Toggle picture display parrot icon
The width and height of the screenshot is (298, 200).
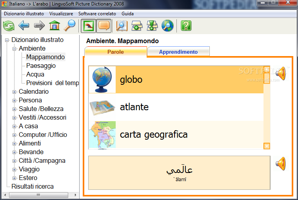(88, 25)
